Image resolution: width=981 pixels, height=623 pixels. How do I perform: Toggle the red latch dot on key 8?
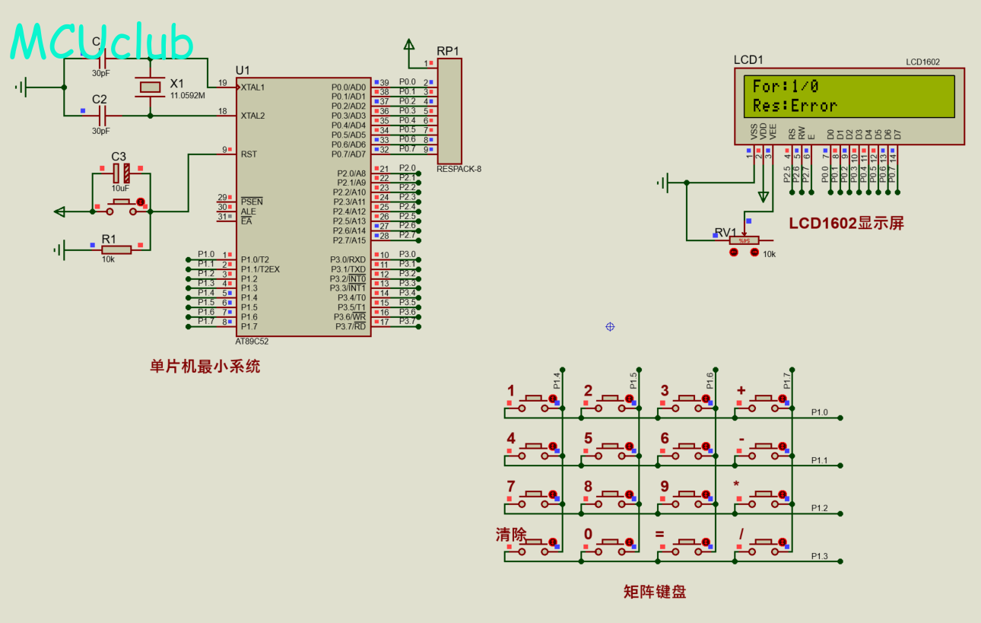pyautogui.click(x=630, y=494)
